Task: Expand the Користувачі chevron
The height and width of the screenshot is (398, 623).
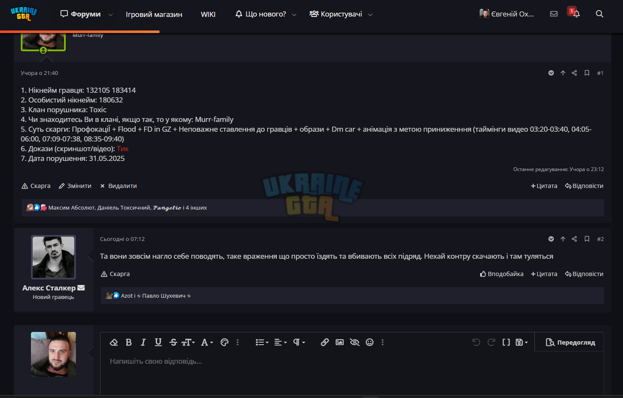Action: tap(370, 14)
